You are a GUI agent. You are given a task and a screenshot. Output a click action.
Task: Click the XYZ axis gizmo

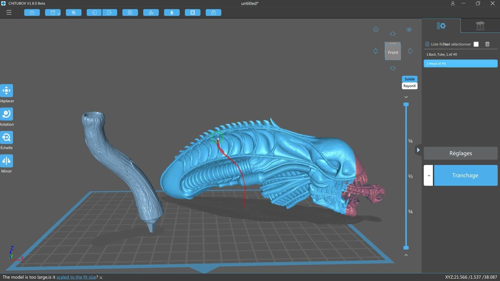tap(16, 254)
